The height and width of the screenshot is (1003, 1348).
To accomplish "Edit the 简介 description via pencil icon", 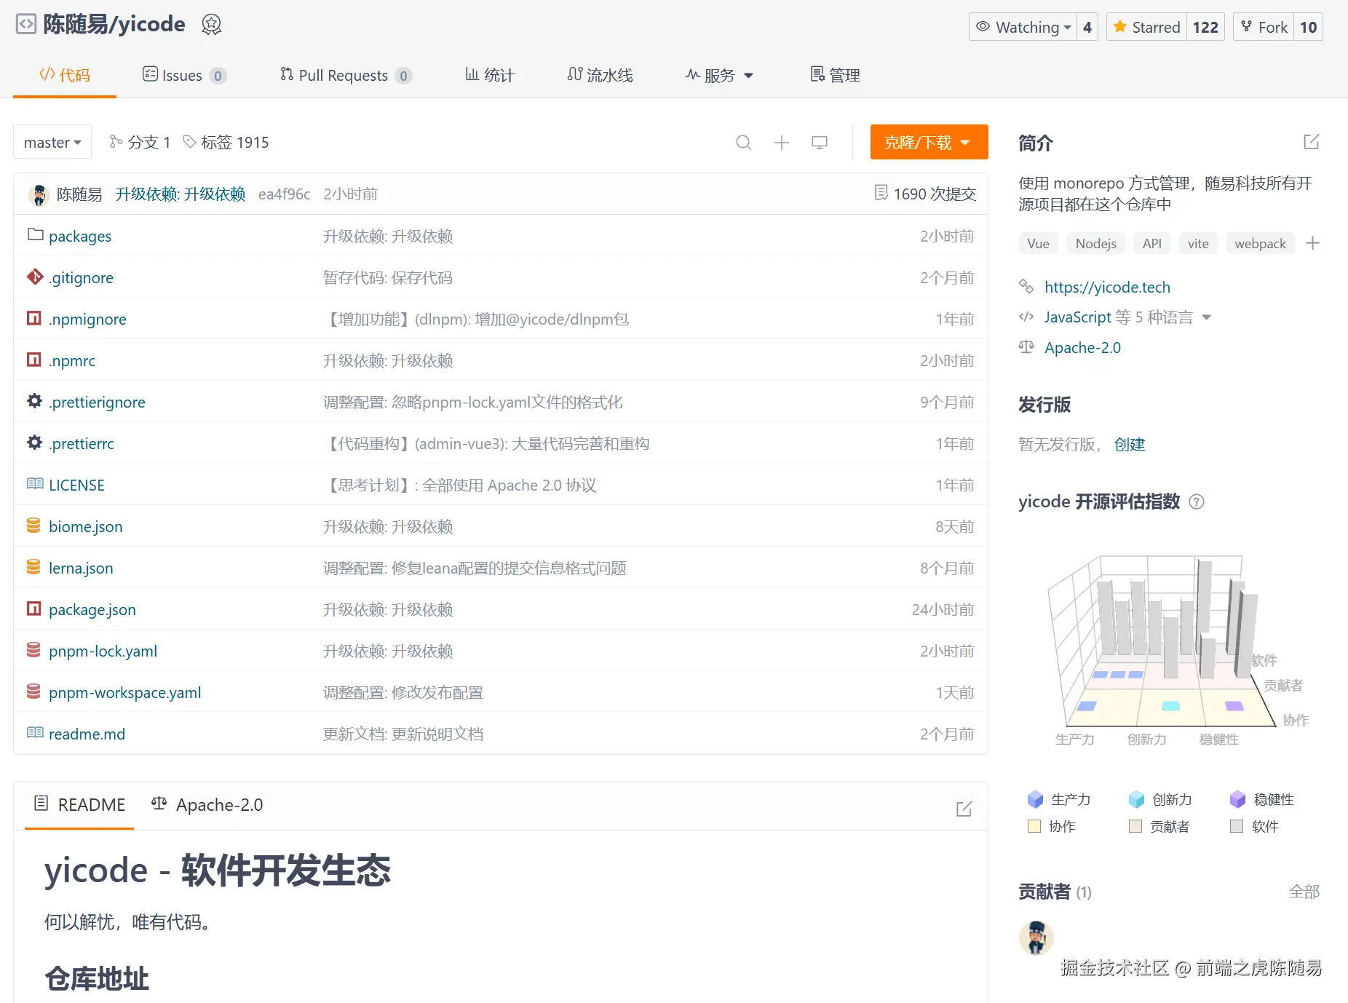I will (1311, 142).
